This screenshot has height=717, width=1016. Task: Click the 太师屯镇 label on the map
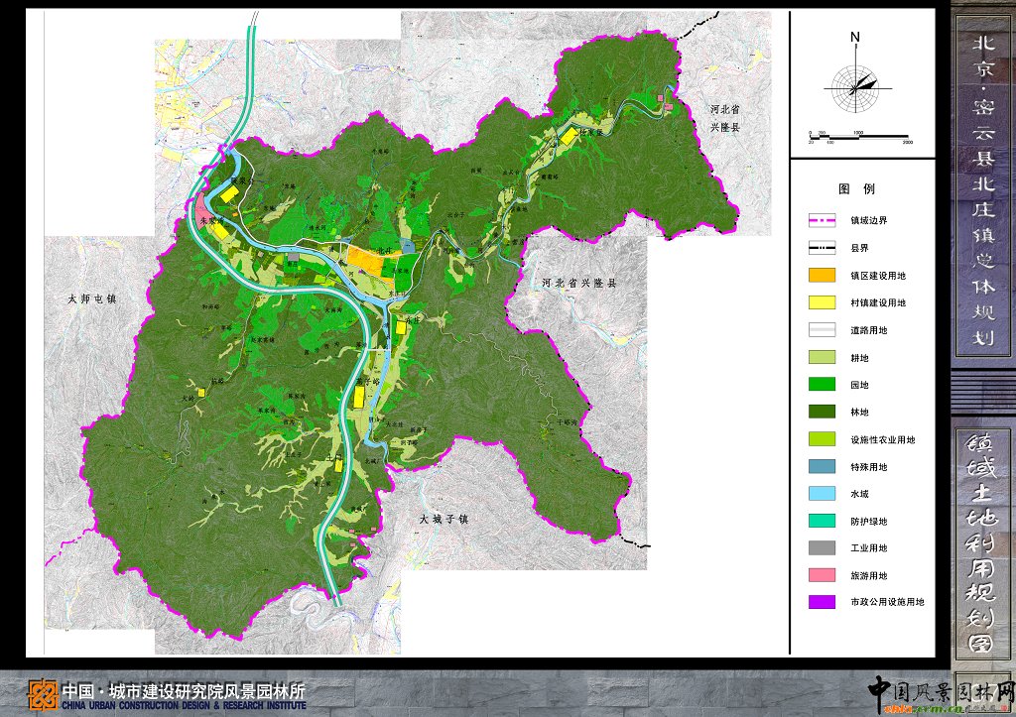coord(92,298)
